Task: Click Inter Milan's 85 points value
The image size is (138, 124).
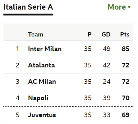Action: 126,49
